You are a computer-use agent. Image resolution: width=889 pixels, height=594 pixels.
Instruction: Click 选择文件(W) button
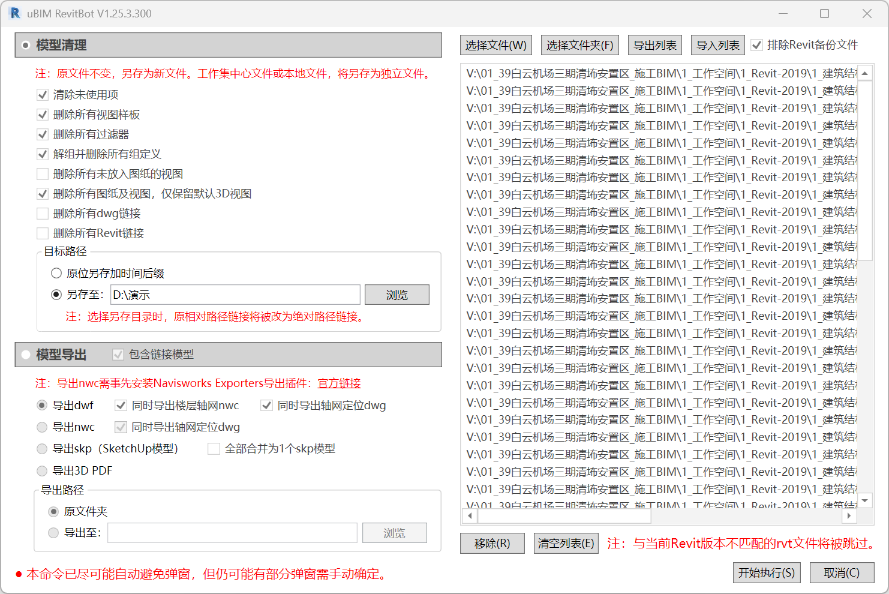(495, 45)
